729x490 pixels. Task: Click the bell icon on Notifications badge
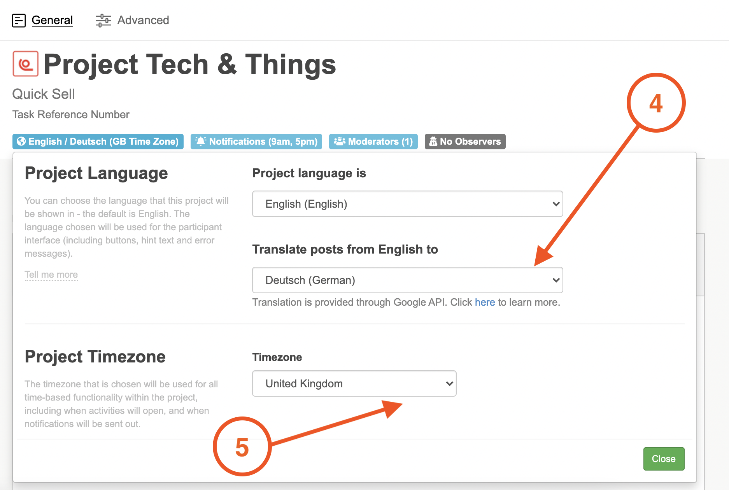click(x=200, y=142)
